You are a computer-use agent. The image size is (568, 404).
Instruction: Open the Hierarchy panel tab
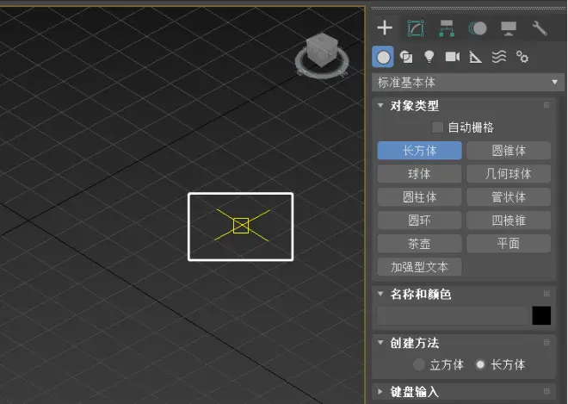pyautogui.click(x=447, y=28)
